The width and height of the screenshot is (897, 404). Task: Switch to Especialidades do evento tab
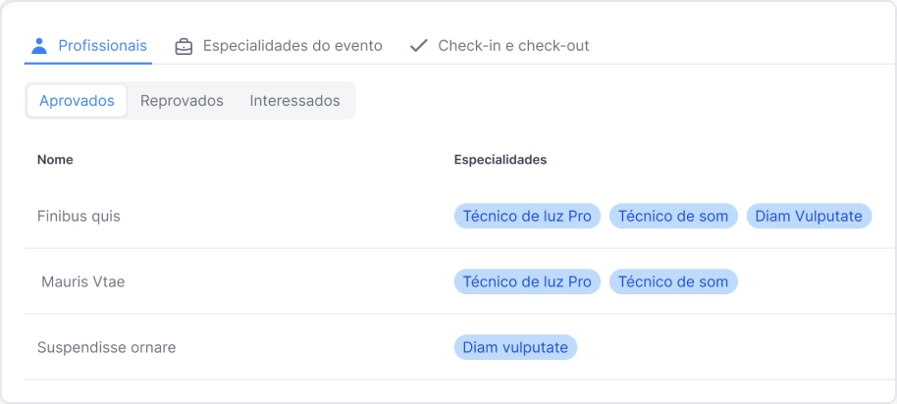tap(292, 45)
